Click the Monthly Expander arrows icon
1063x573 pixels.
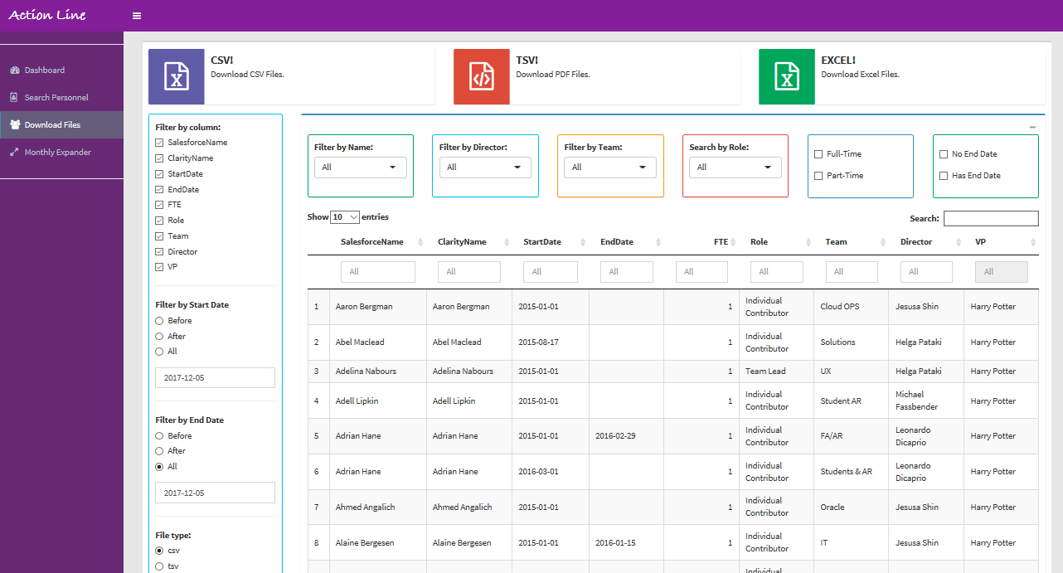pos(14,153)
